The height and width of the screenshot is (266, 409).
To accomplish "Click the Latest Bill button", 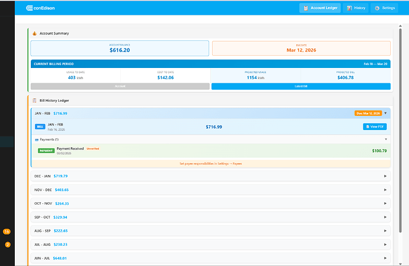I will (301, 86).
